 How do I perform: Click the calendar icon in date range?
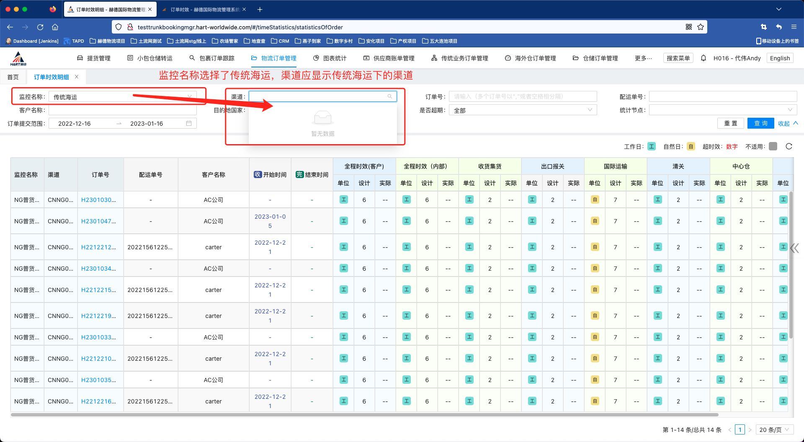click(189, 124)
